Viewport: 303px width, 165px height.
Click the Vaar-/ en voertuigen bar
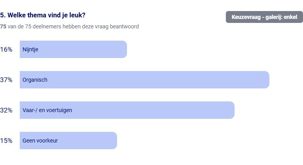tap(127, 110)
